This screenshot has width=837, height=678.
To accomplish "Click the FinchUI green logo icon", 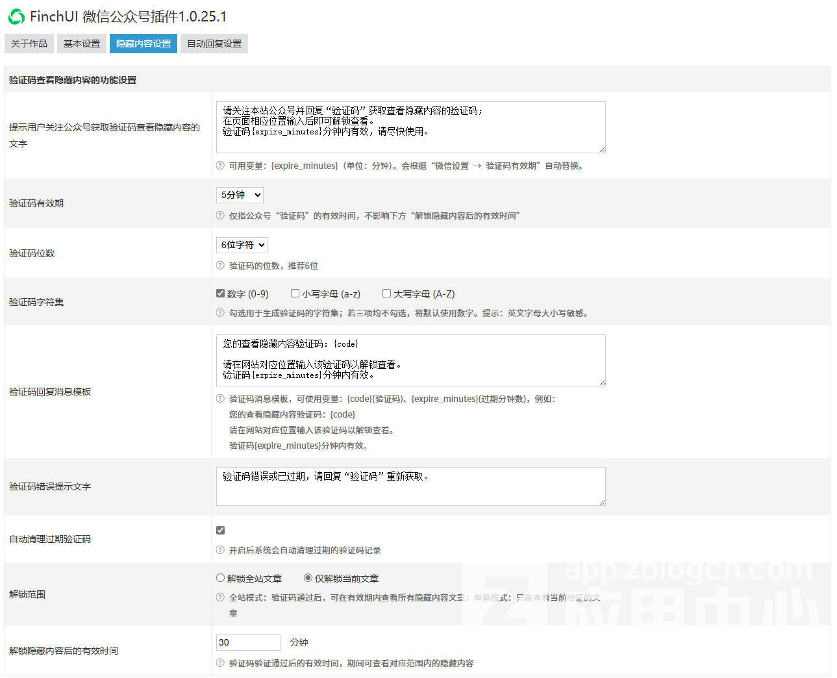I will (16, 17).
